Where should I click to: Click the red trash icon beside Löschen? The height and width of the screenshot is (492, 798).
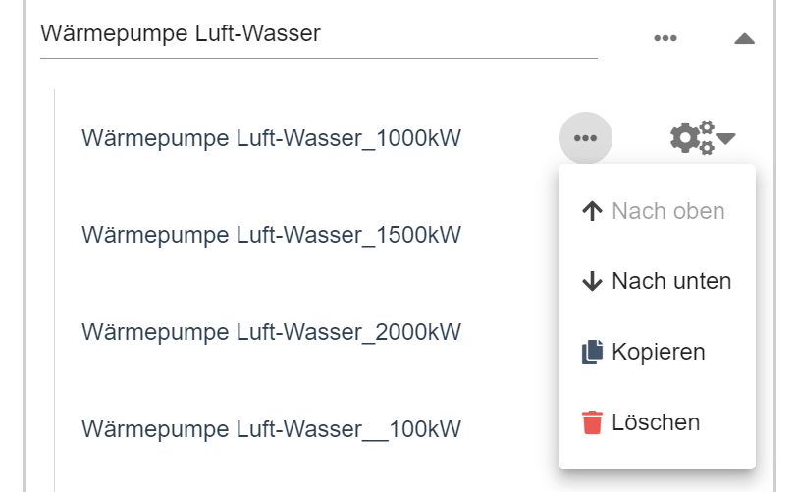[592, 422]
